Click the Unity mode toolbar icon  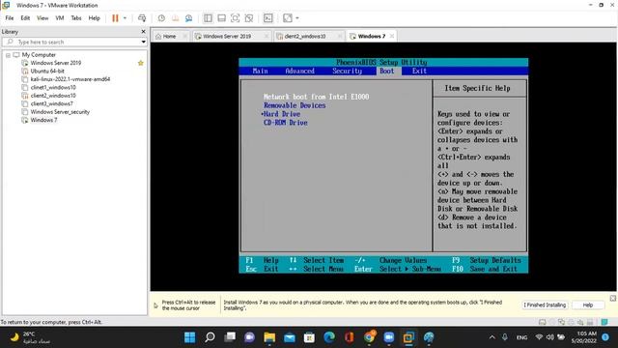[249, 18]
